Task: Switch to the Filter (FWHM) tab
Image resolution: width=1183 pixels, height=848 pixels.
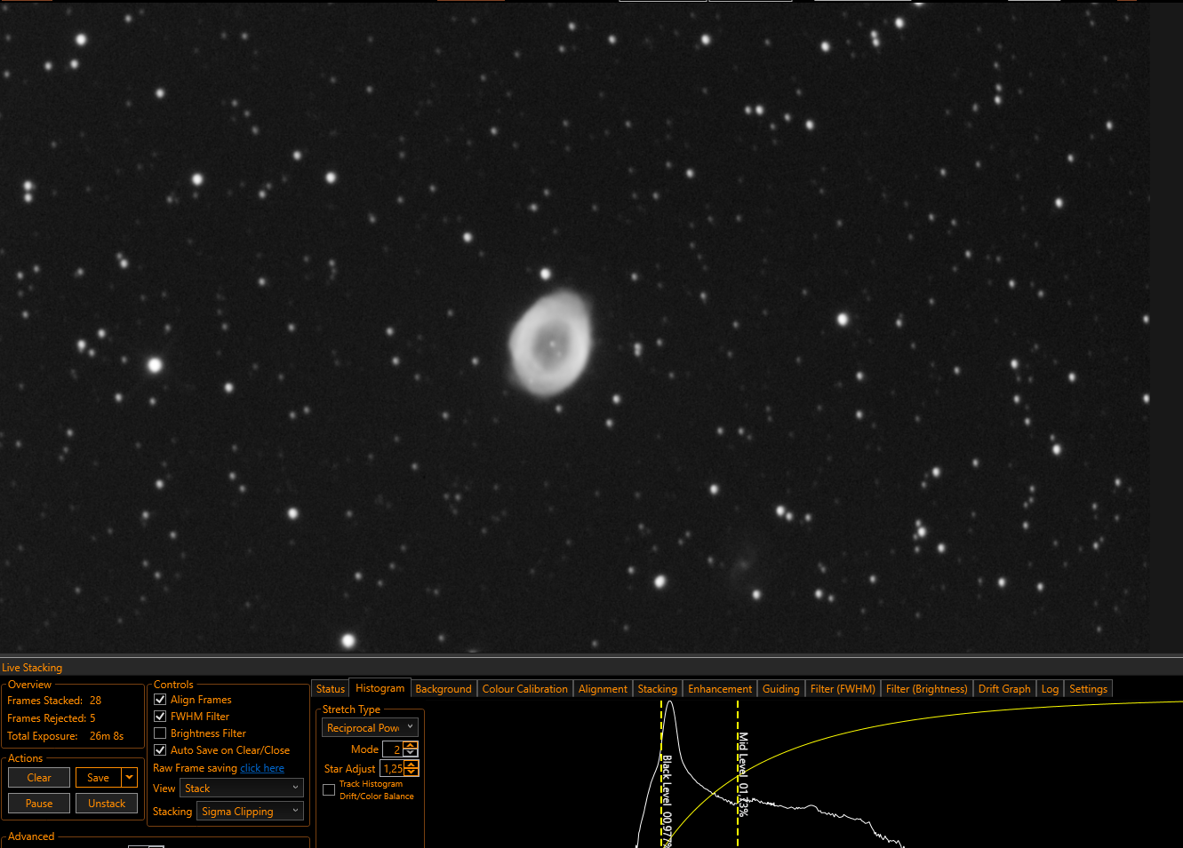Action: (x=843, y=689)
